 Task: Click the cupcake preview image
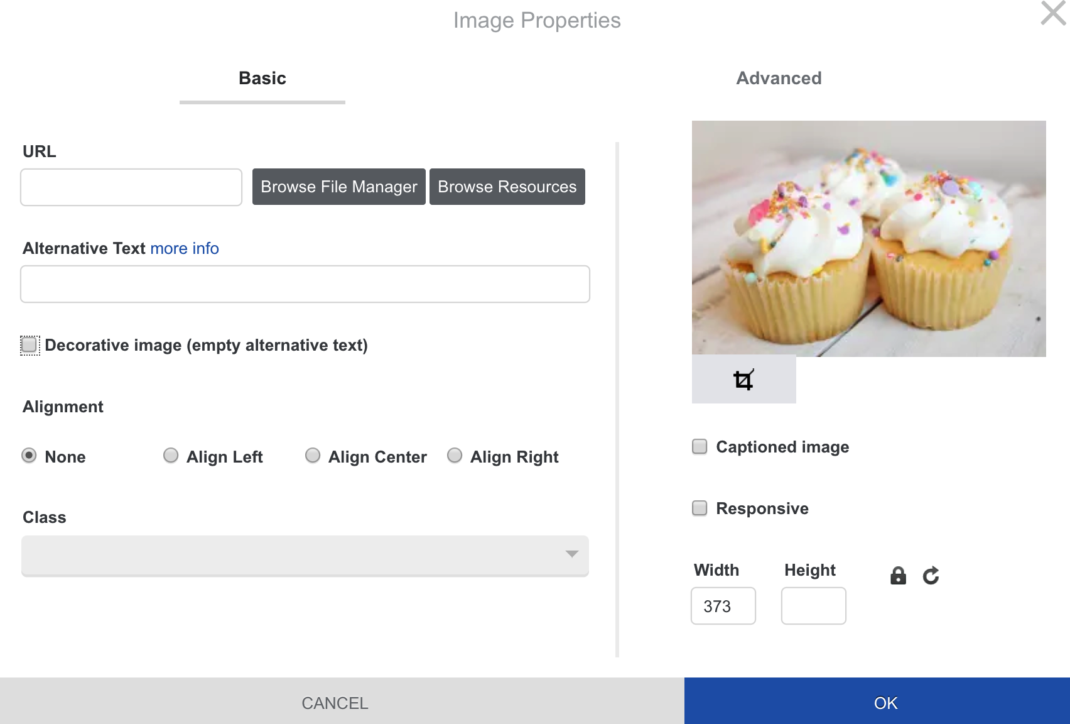tap(869, 239)
